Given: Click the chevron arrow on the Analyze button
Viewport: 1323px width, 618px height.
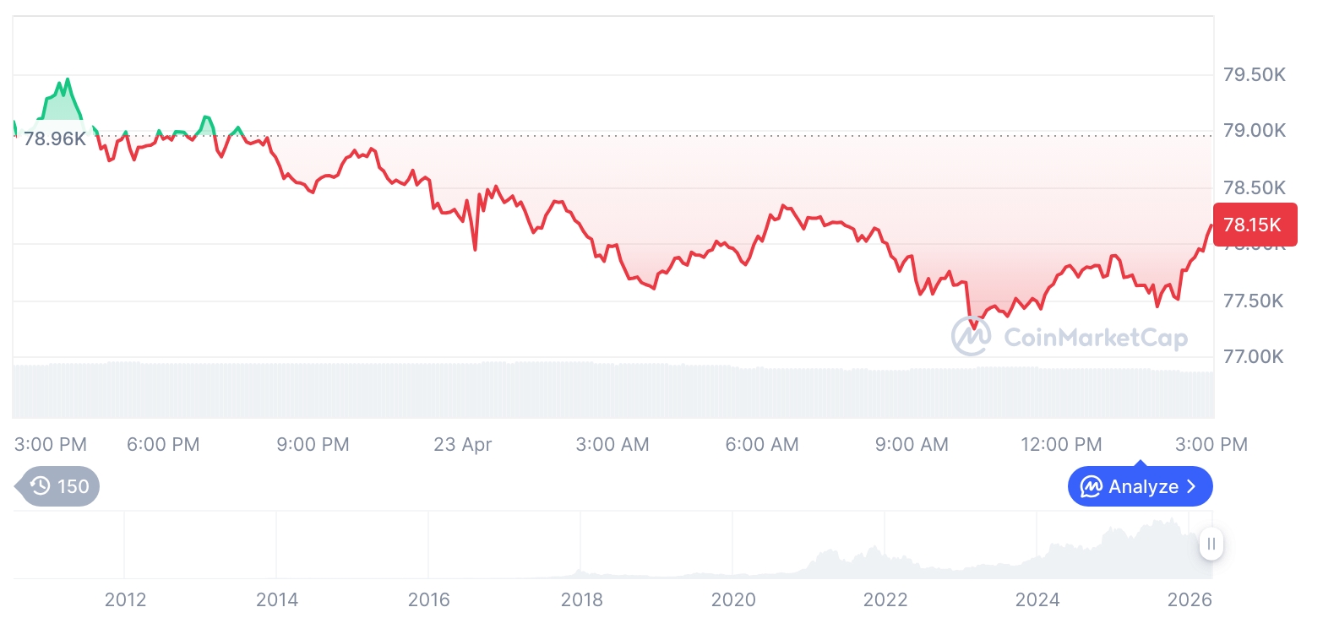Looking at the screenshot, I should tap(1192, 486).
